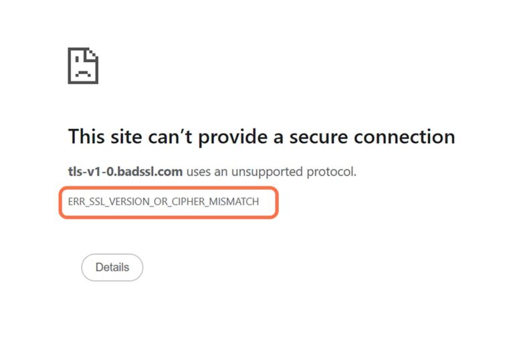Image resolution: width=515 pixels, height=344 pixels.
Task: Click "uses an" in the description sentence
Action: tap(207, 172)
